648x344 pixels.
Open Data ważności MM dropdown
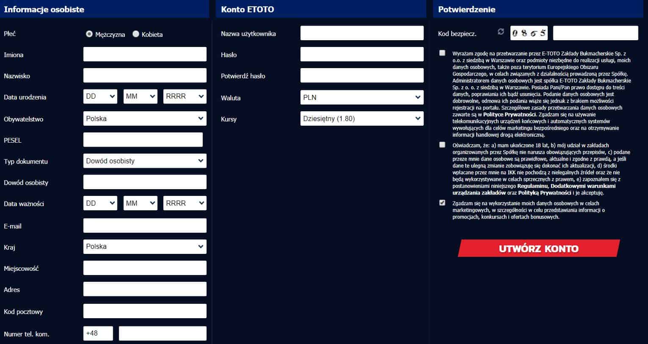[x=140, y=203]
